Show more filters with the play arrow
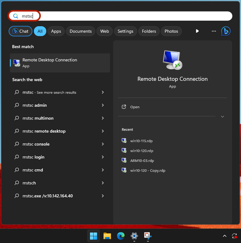 (x=197, y=31)
